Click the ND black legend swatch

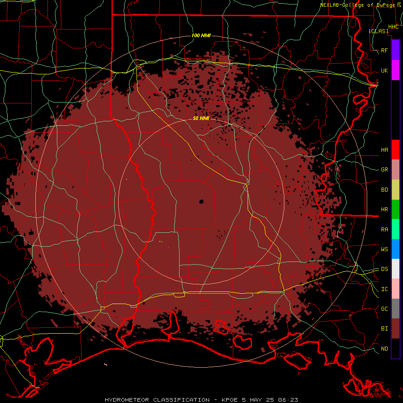point(395,348)
